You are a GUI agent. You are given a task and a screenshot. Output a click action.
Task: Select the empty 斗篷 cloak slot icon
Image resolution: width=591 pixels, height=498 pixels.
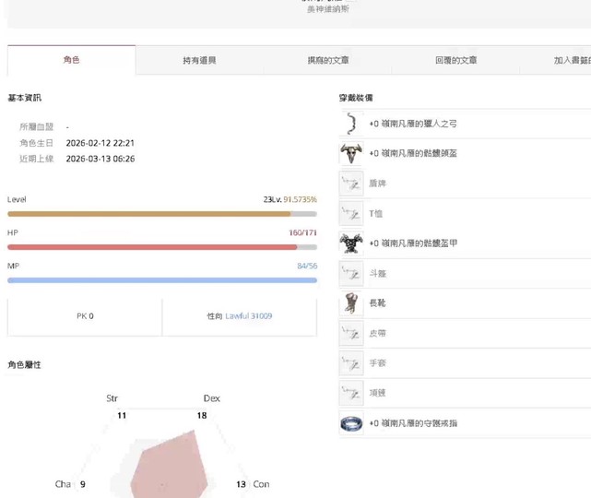click(x=351, y=273)
